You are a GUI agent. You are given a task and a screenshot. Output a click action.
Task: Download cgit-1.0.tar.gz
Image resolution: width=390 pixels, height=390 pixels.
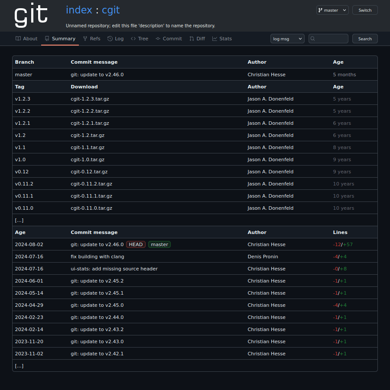88,159
